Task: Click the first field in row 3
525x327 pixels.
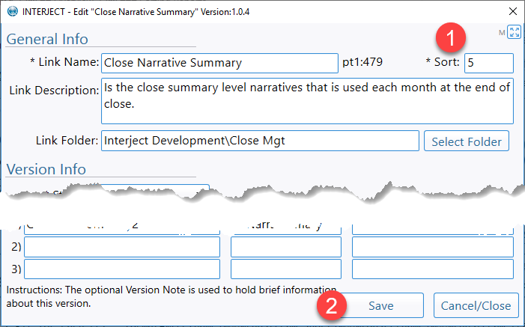Action: pos(122,269)
